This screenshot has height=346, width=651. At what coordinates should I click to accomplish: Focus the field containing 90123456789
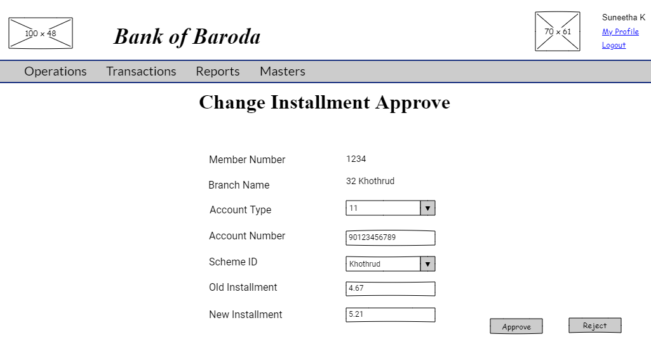(390, 237)
